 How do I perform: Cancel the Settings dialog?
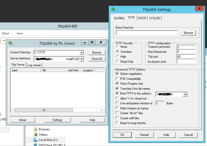click(x=188, y=135)
